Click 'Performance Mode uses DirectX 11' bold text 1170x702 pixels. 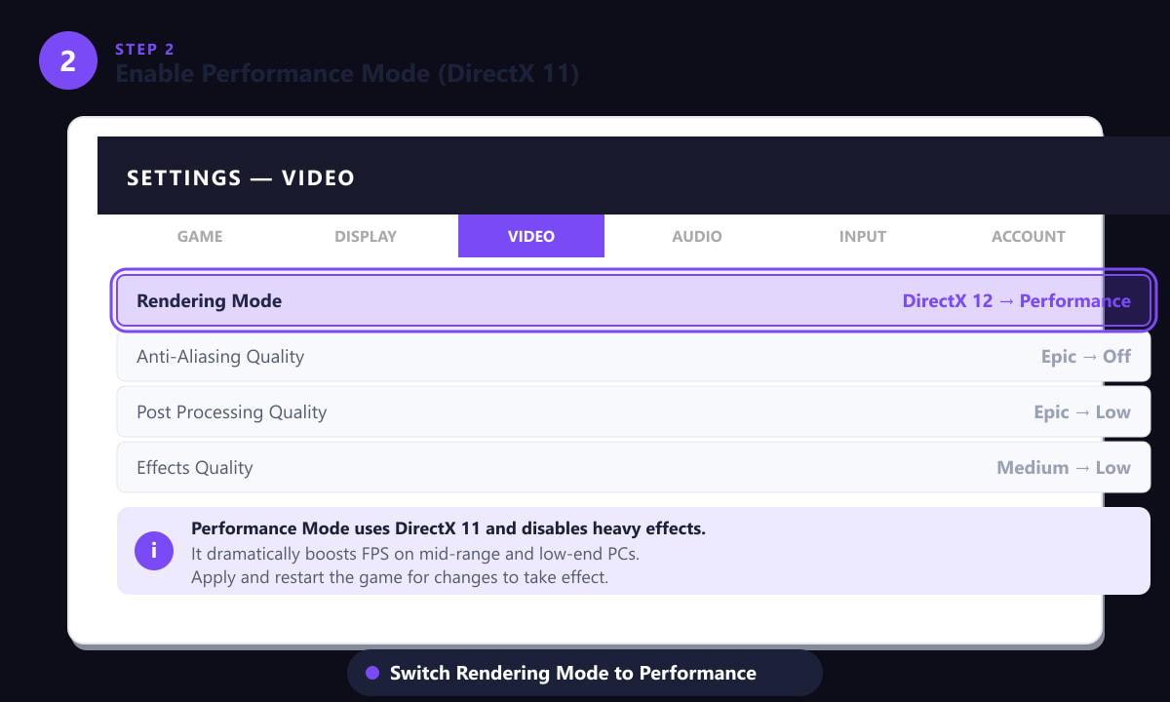tap(448, 528)
